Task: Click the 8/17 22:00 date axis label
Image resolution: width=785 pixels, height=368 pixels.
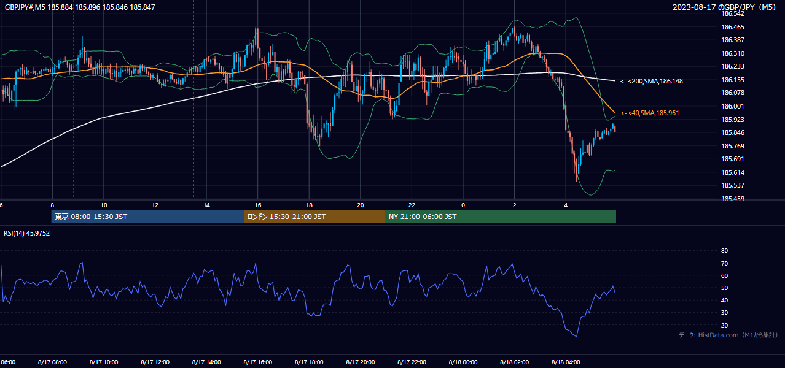Action: pyautogui.click(x=412, y=362)
